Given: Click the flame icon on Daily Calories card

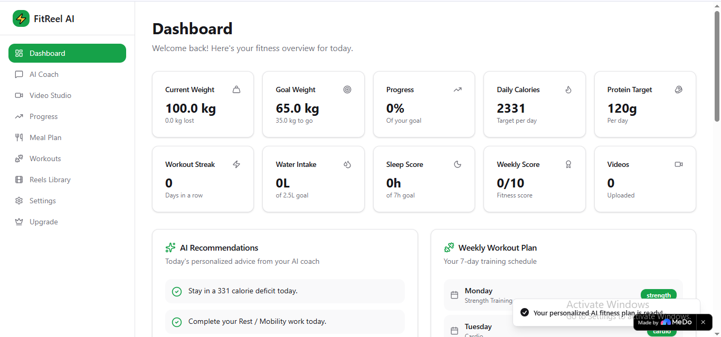Looking at the screenshot, I should coord(568,90).
